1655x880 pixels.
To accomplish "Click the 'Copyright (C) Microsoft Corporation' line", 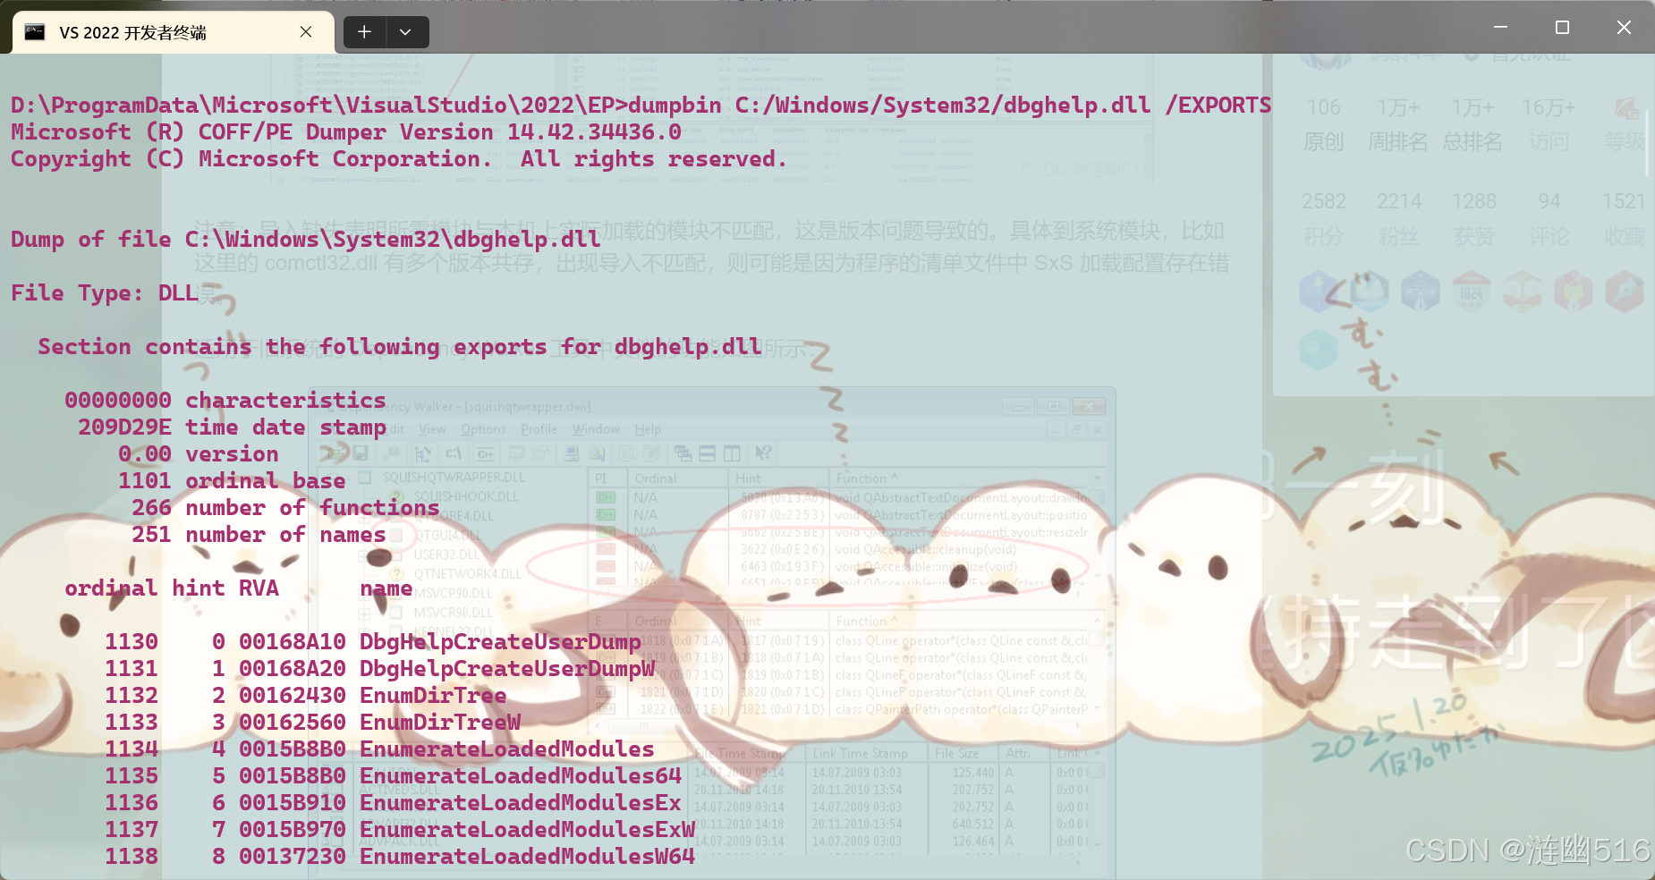I will [399, 159].
